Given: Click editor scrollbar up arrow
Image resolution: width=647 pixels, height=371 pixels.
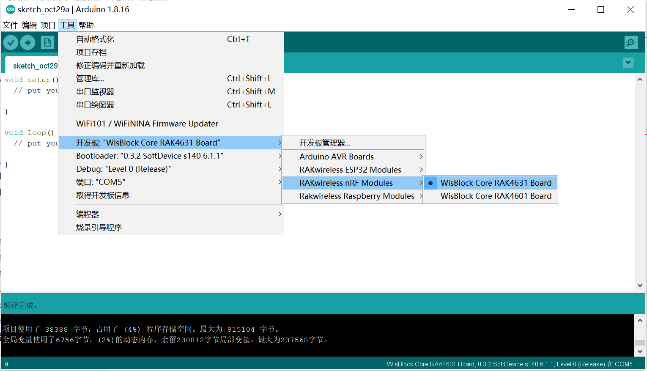Looking at the screenshot, I should (640, 79).
